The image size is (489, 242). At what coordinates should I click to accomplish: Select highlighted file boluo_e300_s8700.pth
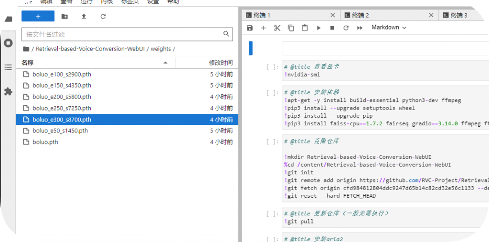[x=127, y=120]
